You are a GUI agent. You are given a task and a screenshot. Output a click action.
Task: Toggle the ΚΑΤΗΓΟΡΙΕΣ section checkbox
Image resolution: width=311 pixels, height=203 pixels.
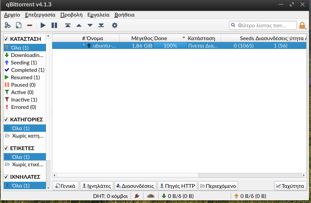coord(6,119)
